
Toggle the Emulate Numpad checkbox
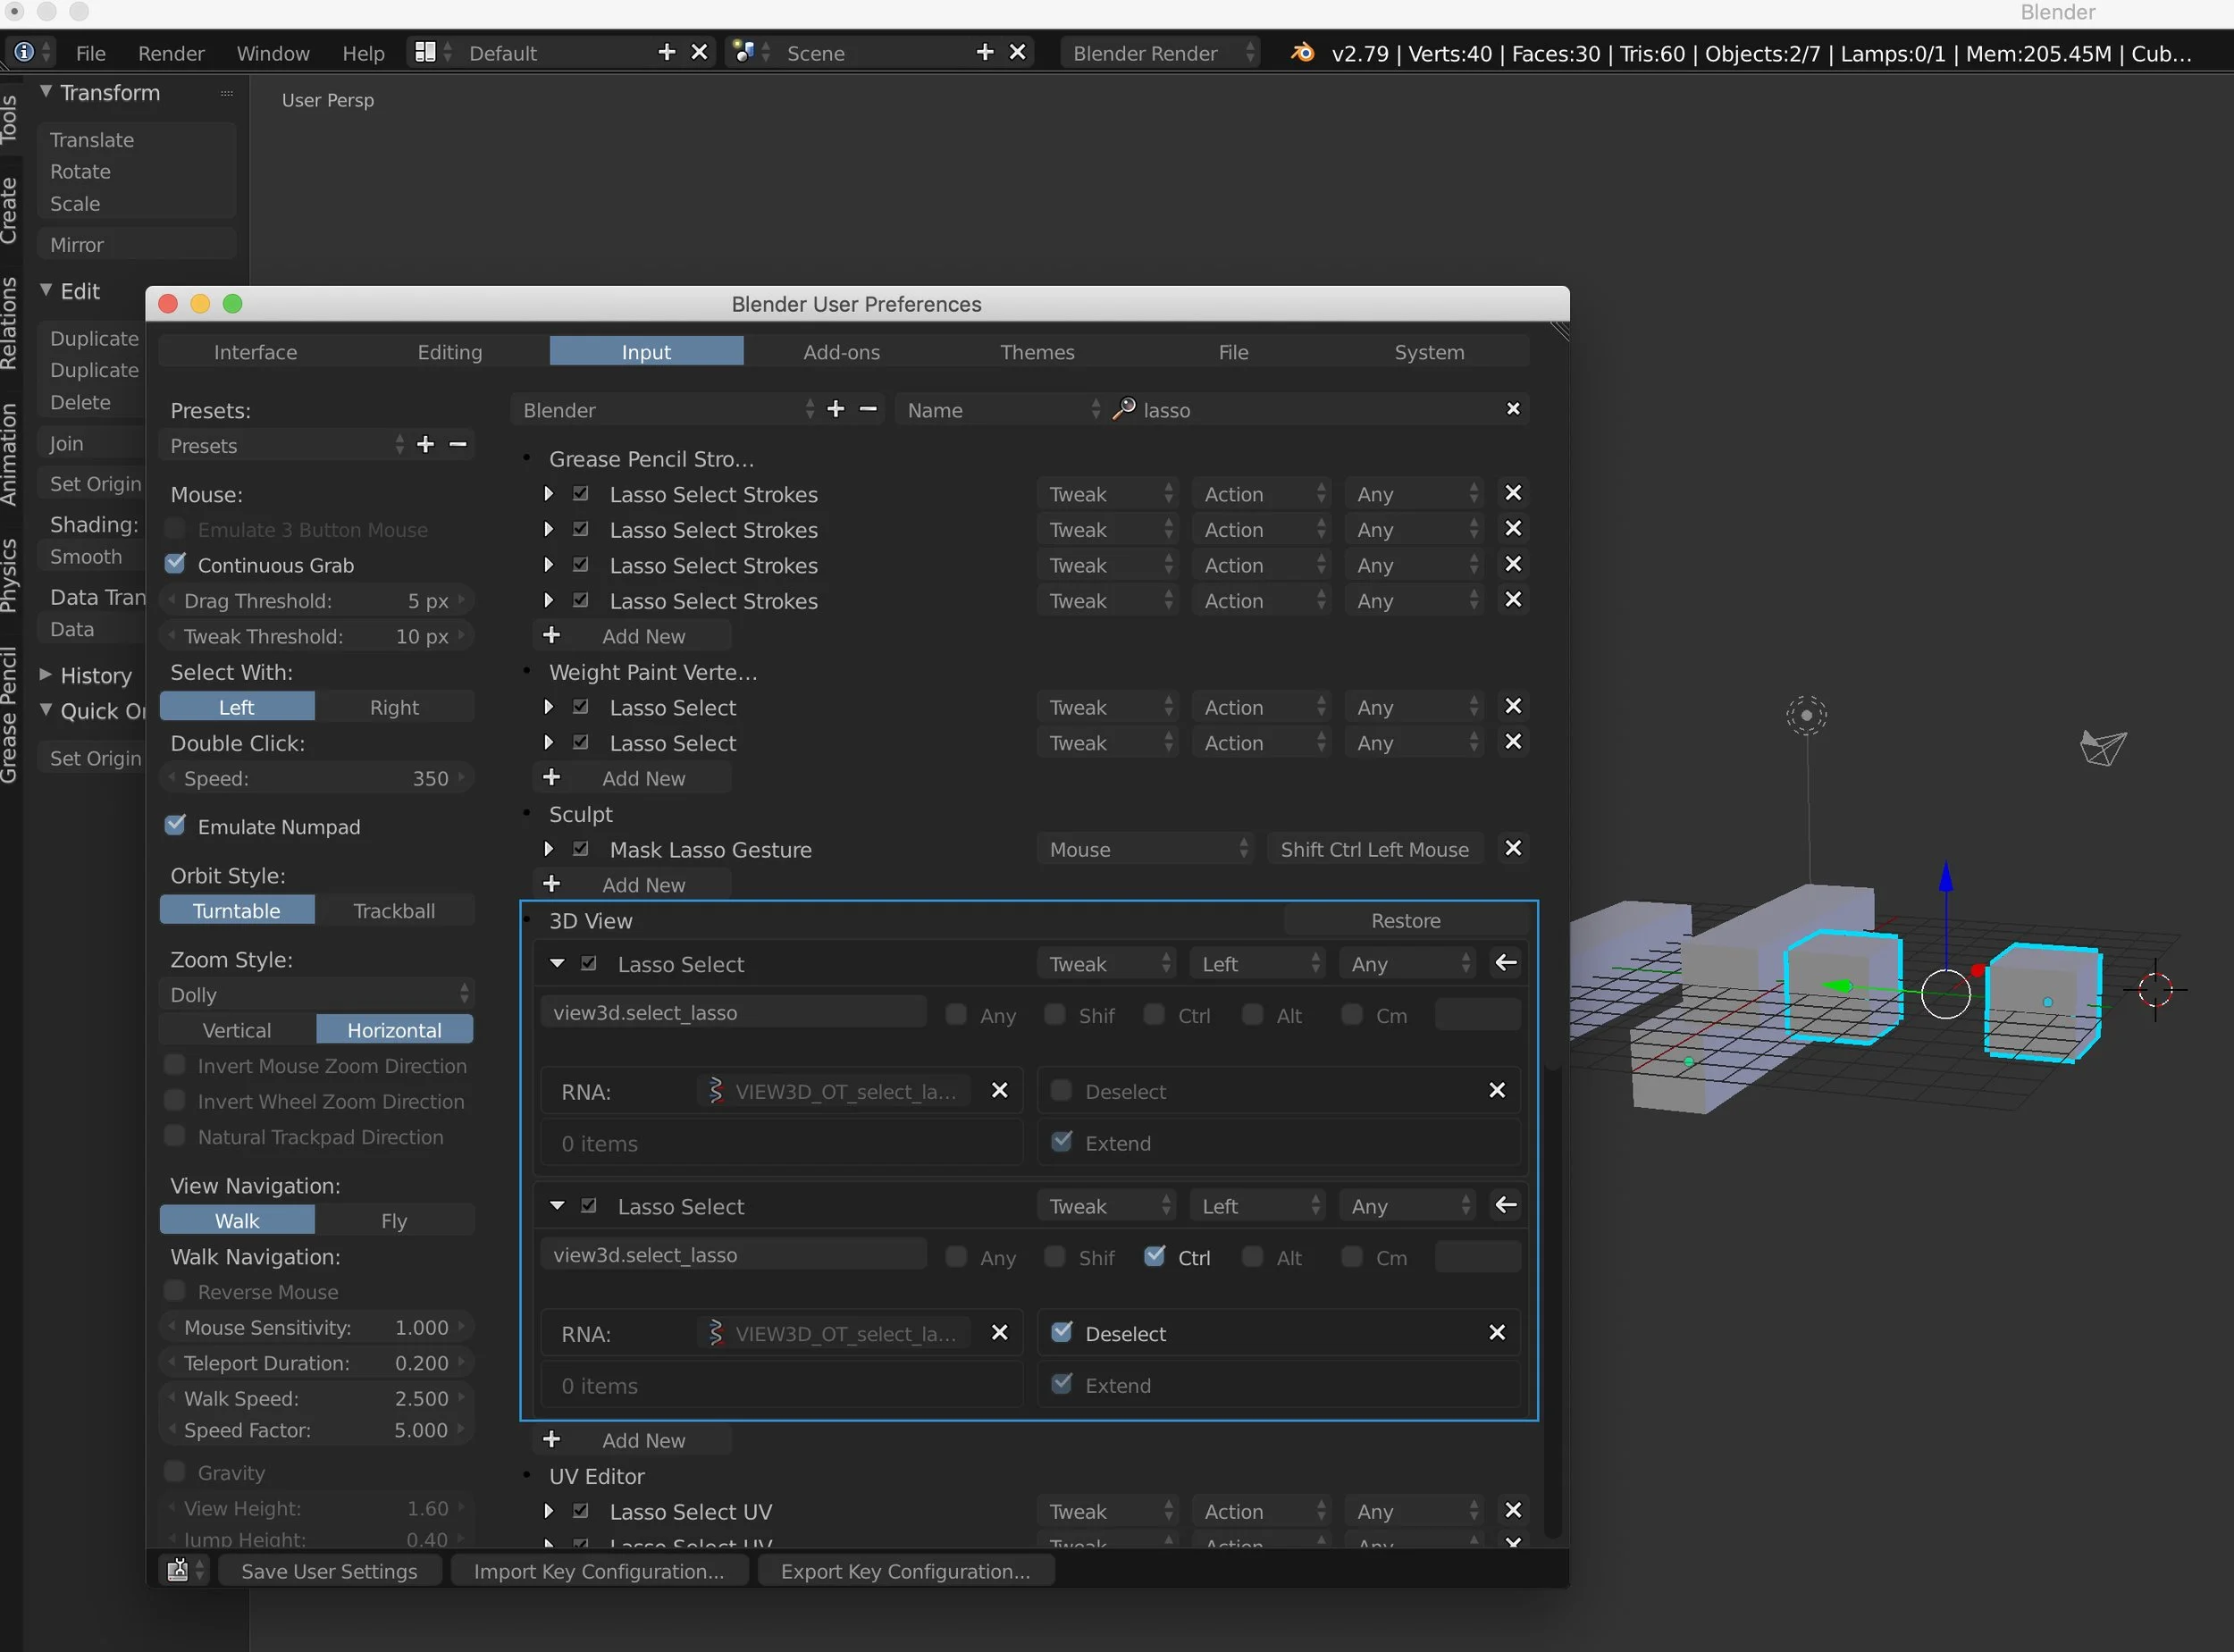click(176, 826)
